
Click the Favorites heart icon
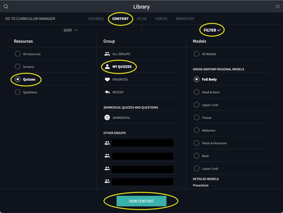(x=107, y=79)
